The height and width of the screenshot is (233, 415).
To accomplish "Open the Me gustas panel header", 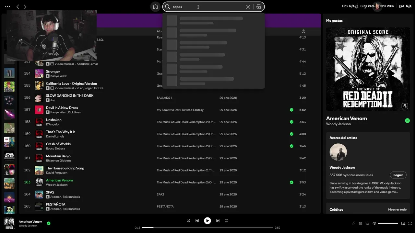I will click(334, 21).
